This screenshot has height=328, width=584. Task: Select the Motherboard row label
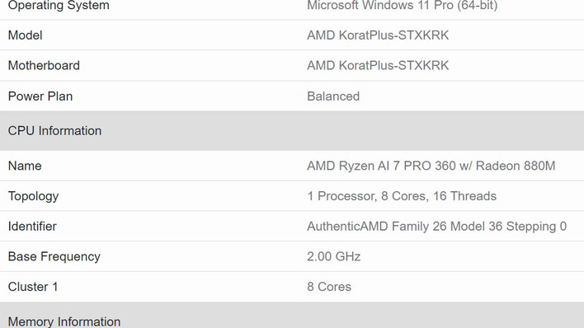pos(44,66)
